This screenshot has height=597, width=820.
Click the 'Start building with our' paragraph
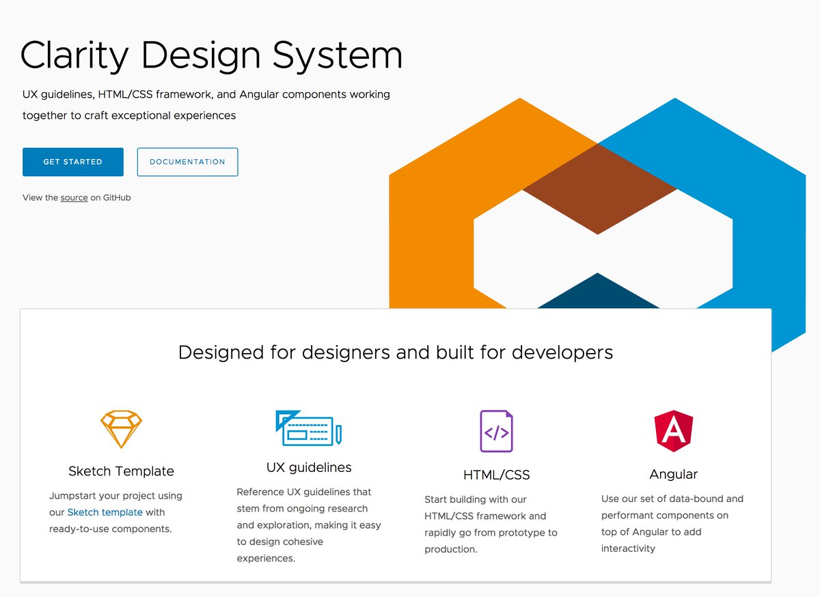[491, 524]
